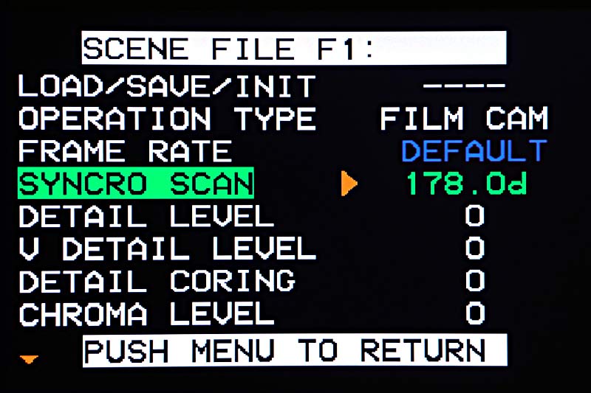Open the CHROMA LEVEL menu item
Image resolution: width=591 pixels, height=393 pixels.
pyautogui.click(x=146, y=314)
